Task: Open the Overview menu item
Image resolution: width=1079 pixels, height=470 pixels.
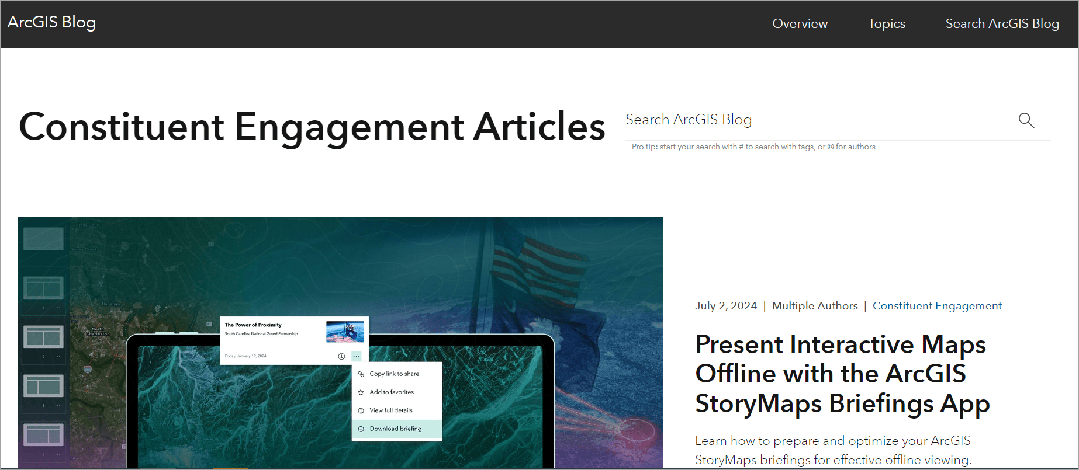Action: pyautogui.click(x=800, y=24)
